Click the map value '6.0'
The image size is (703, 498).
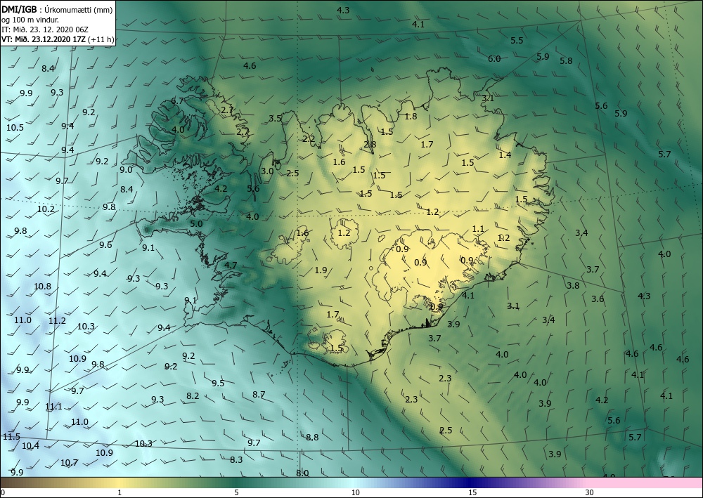494,59
